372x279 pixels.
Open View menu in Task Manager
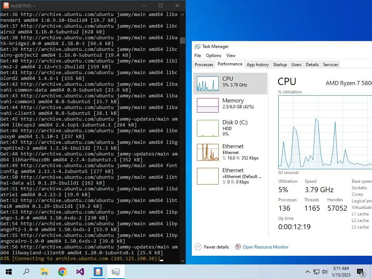tap(231, 56)
